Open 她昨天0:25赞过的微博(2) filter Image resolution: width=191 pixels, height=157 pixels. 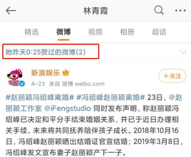click(x=46, y=52)
